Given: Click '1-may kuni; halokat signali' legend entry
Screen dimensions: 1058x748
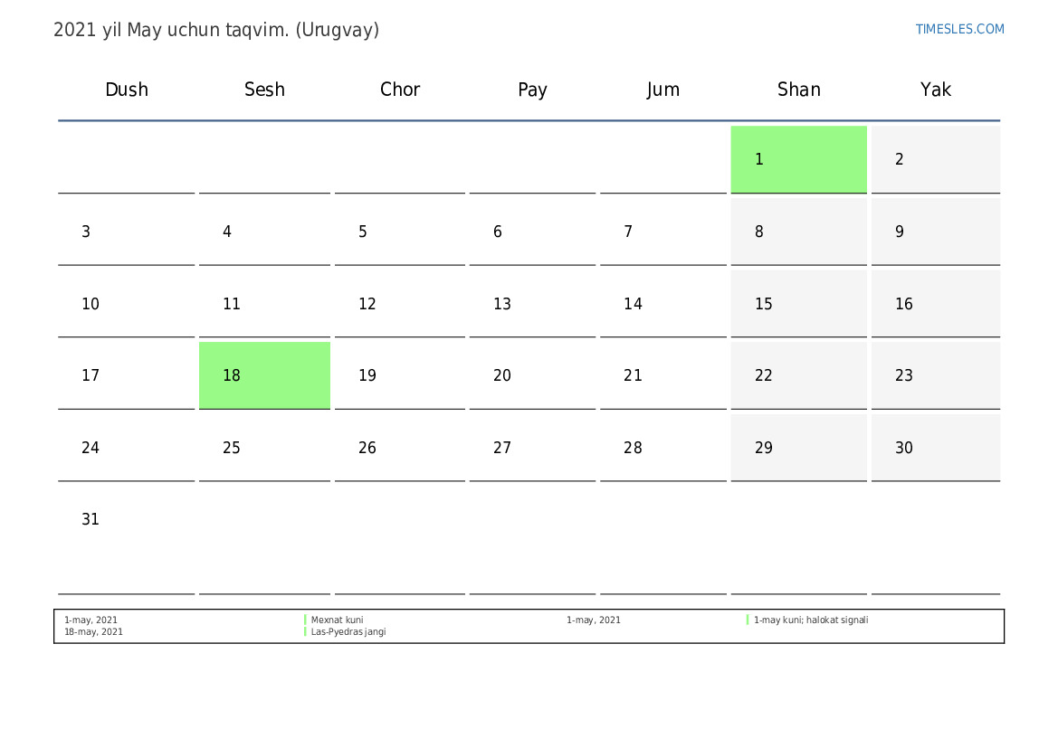Looking at the screenshot, I should tap(810, 620).
